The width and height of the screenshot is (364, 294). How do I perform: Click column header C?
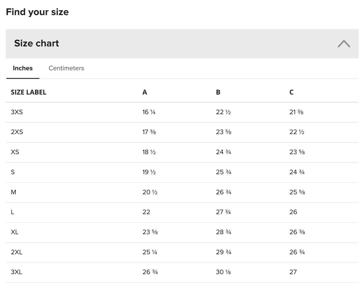(x=291, y=92)
